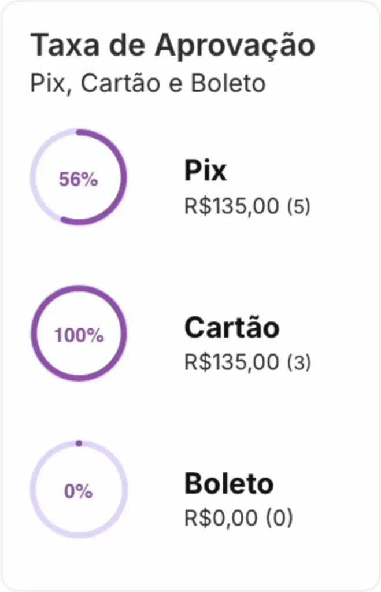Click the Pix payment method heading
The height and width of the screenshot is (592, 381).
pyautogui.click(x=205, y=171)
